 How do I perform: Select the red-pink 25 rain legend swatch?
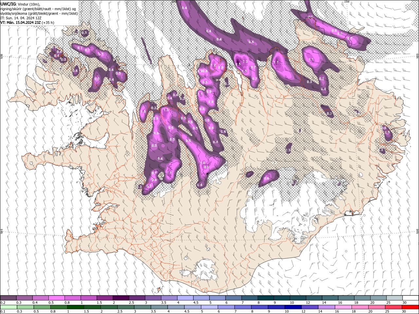393,307
